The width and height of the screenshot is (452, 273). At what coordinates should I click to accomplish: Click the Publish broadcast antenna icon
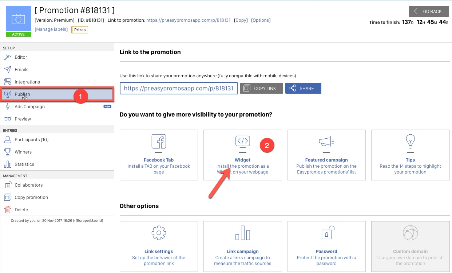click(8, 94)
